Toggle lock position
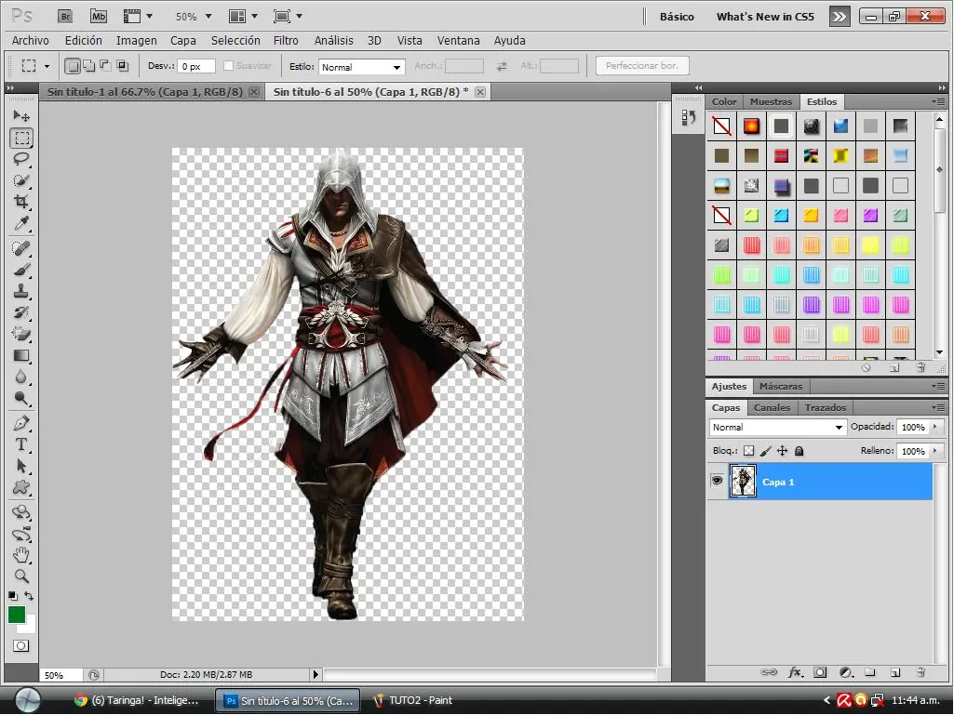Image resolution: width=954 pixels, height=715 pixels. (x=783, y=451)
